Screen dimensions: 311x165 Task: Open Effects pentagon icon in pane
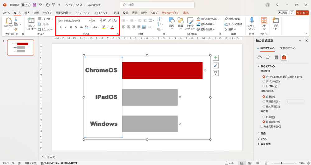267,57
